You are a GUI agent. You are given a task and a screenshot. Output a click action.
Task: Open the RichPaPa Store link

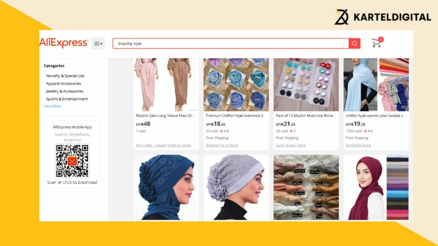click(x=358, y=145)
